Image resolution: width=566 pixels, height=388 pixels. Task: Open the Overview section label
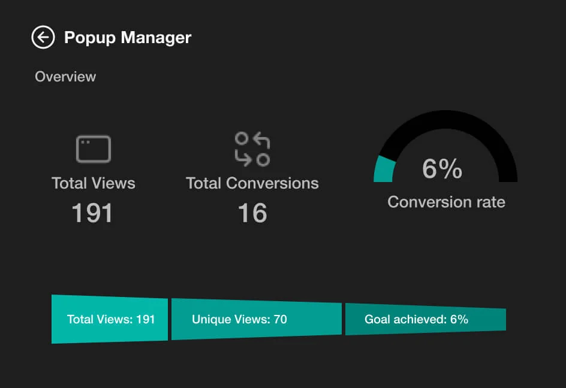point(65,77)
